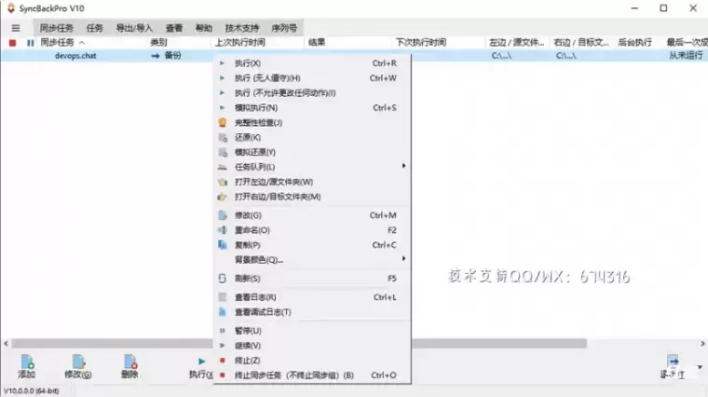Expand the 任务队列(L) submenu arrow
708x397 pixels.
pos(403,166)
